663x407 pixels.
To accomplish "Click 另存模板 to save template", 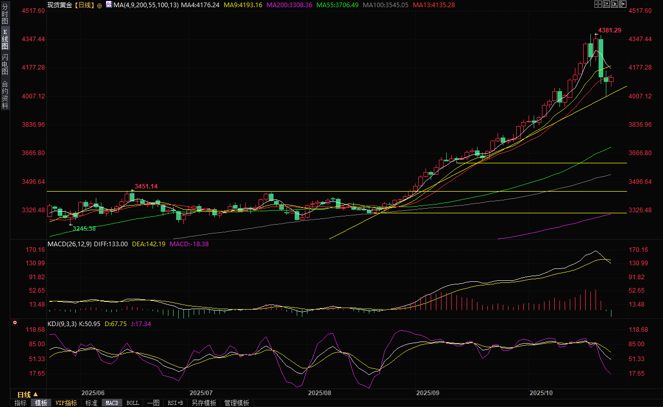I will (203, 403).
